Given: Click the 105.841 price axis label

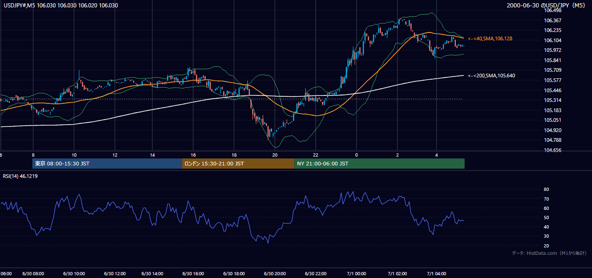Looking at the screenshot, I should (x=552, y=60).
